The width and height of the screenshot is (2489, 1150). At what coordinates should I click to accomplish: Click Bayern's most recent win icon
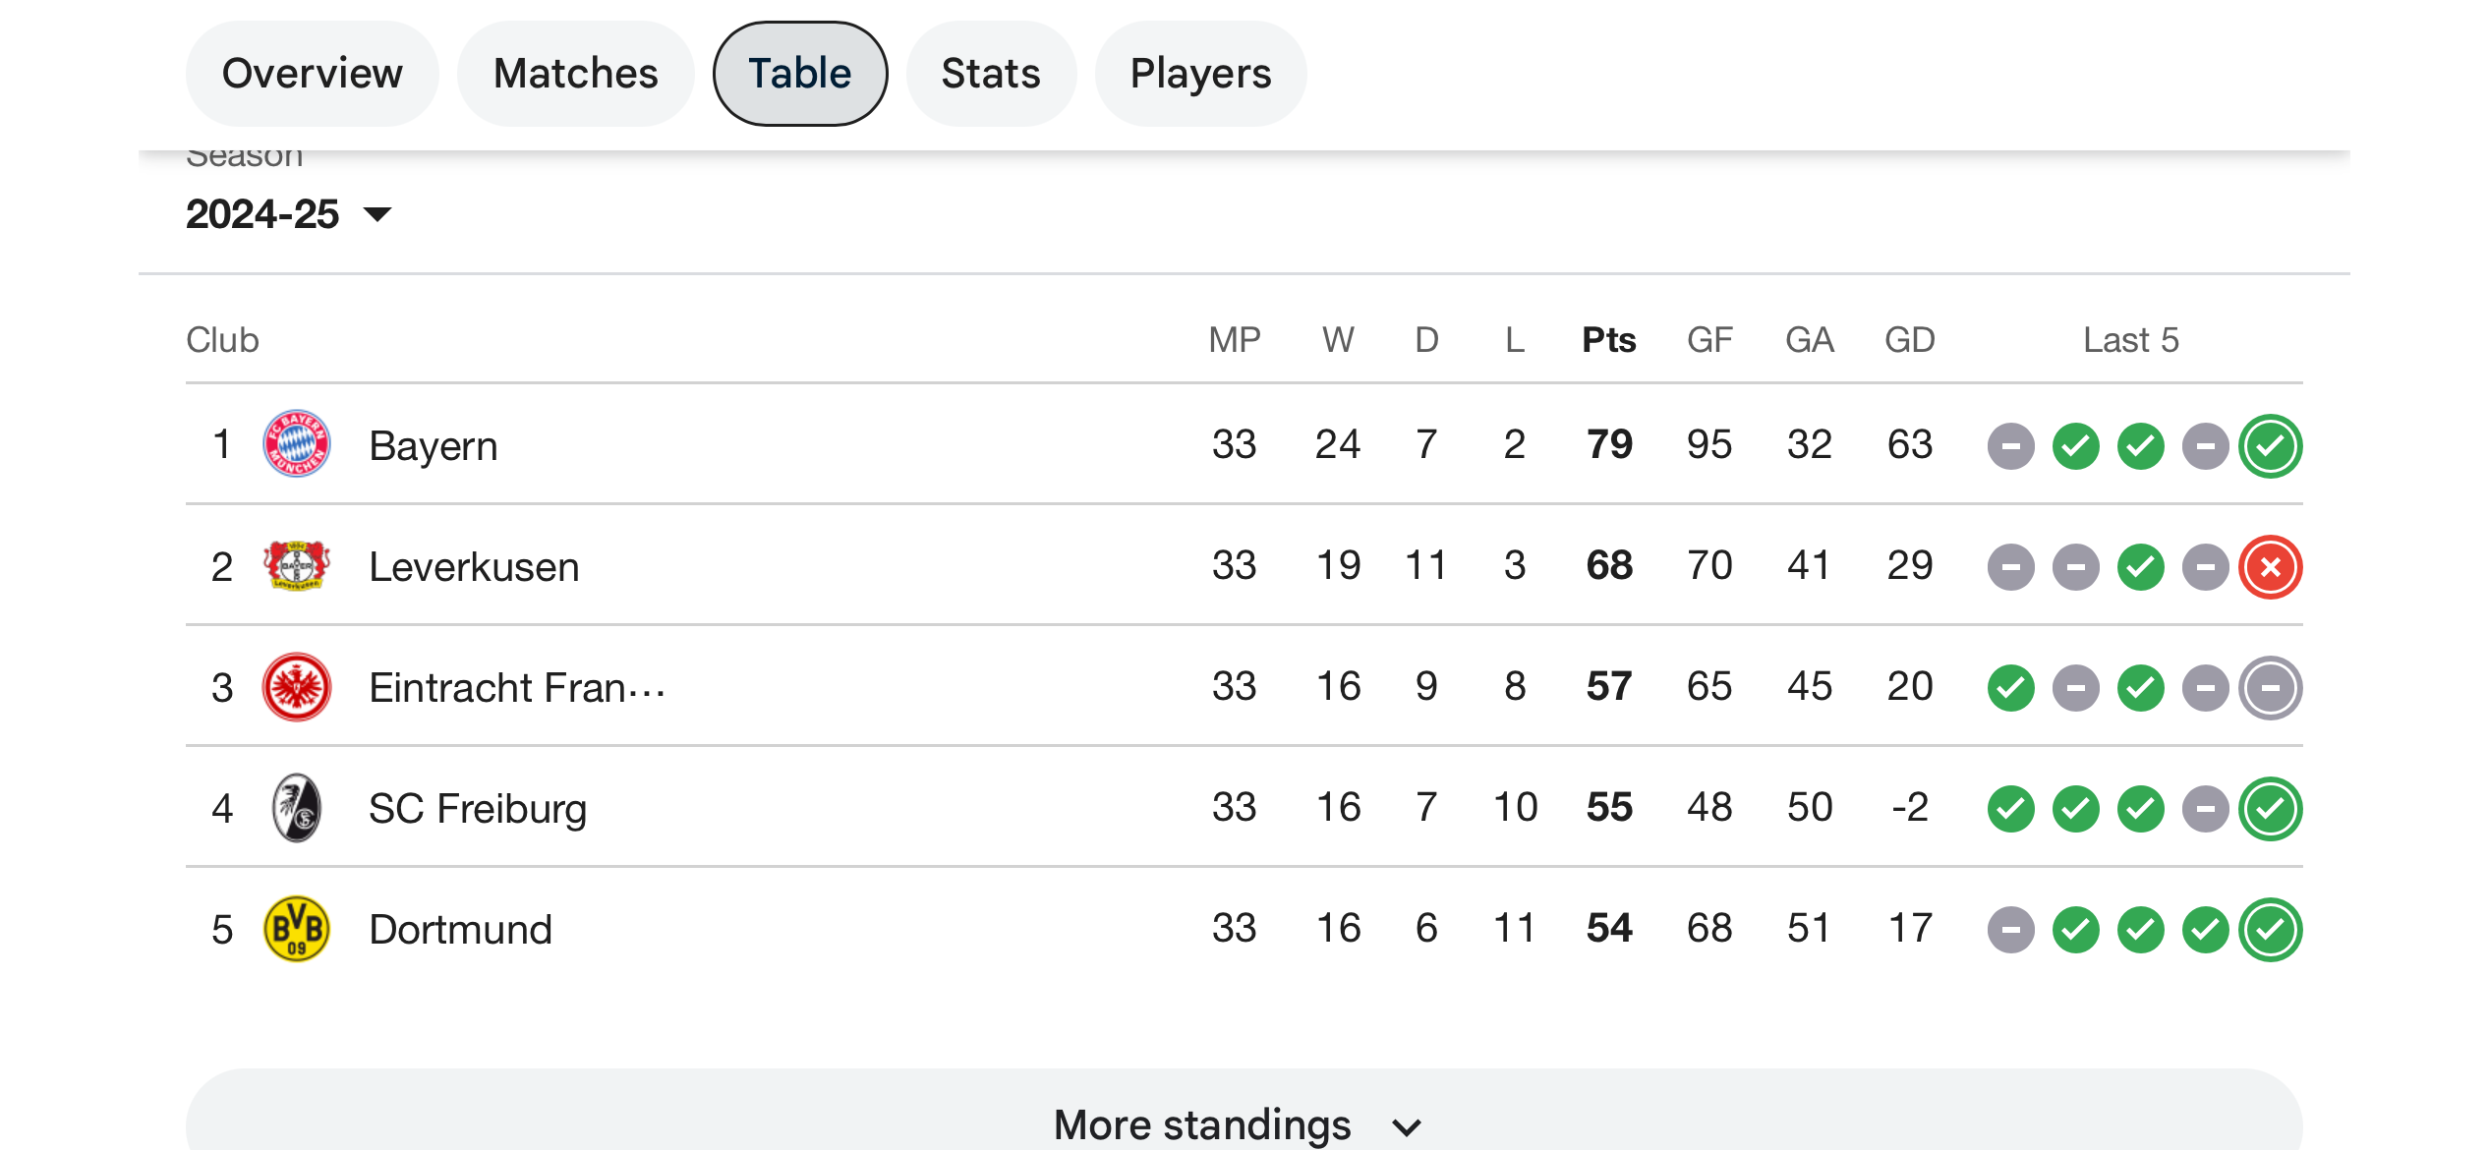pyautogui.click(x=2271, y=446)
